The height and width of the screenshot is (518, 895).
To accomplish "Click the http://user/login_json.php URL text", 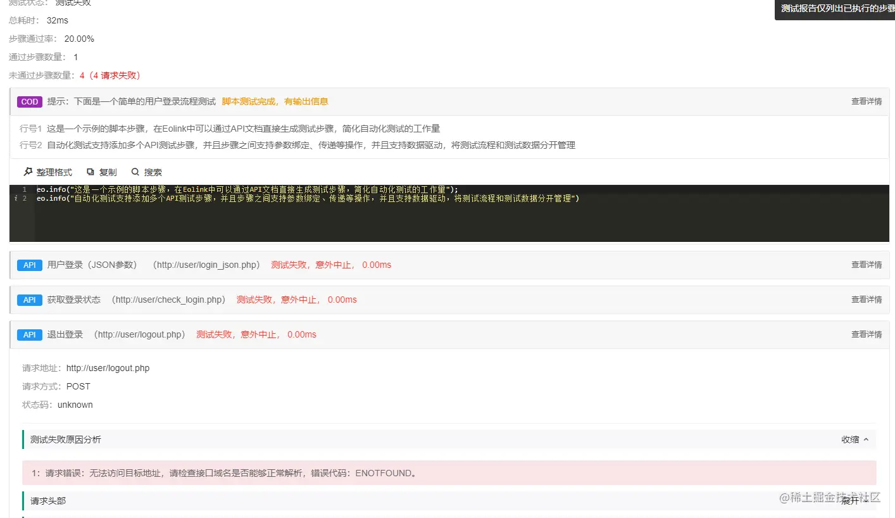I will 206,265.
